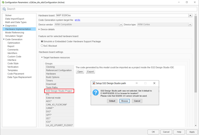
Task: Select the External mode group
Action: coord(60,98)
